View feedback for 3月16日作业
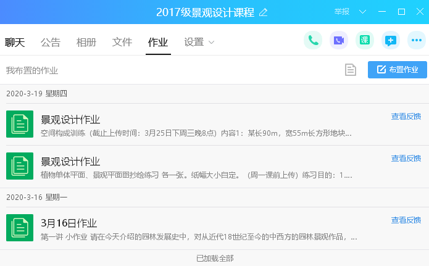The height and width of the screenshot is (266, 429). (x=406, y=220)
